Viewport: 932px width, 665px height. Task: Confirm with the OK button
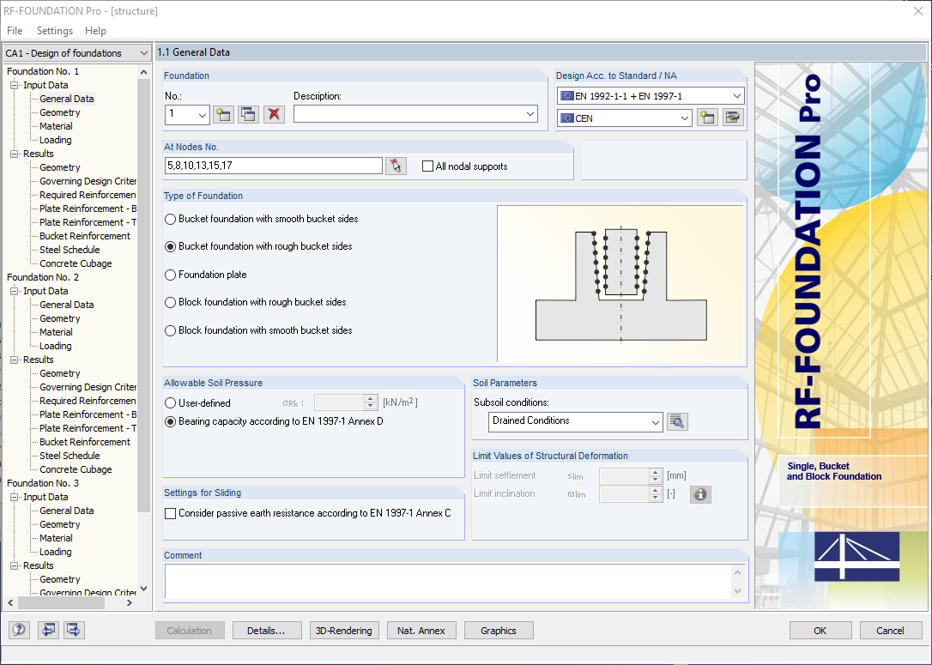point(820,631)
